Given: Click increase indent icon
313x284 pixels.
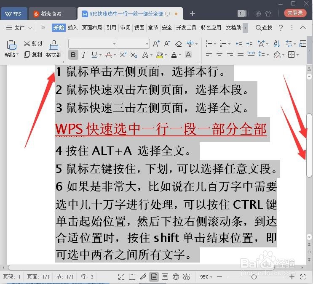Looking at the screenshot, I should pyautogui.click(x=249, y=44).
